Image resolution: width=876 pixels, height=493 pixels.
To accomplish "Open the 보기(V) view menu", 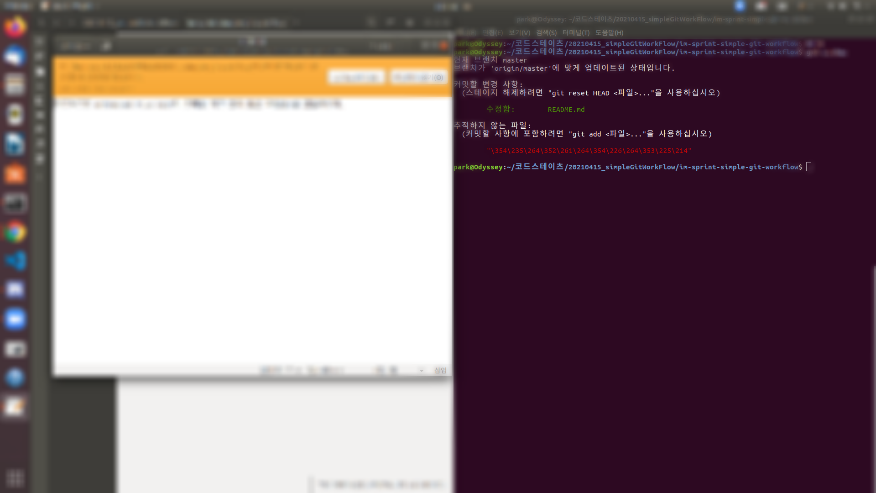I will [x=519, y=33].
